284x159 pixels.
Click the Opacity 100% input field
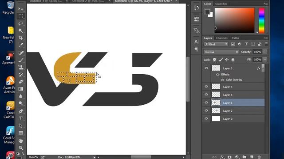pyautogui.click(x=257, y=52)
